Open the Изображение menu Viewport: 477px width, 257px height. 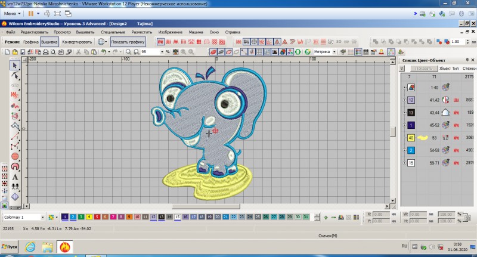(171, 32)
